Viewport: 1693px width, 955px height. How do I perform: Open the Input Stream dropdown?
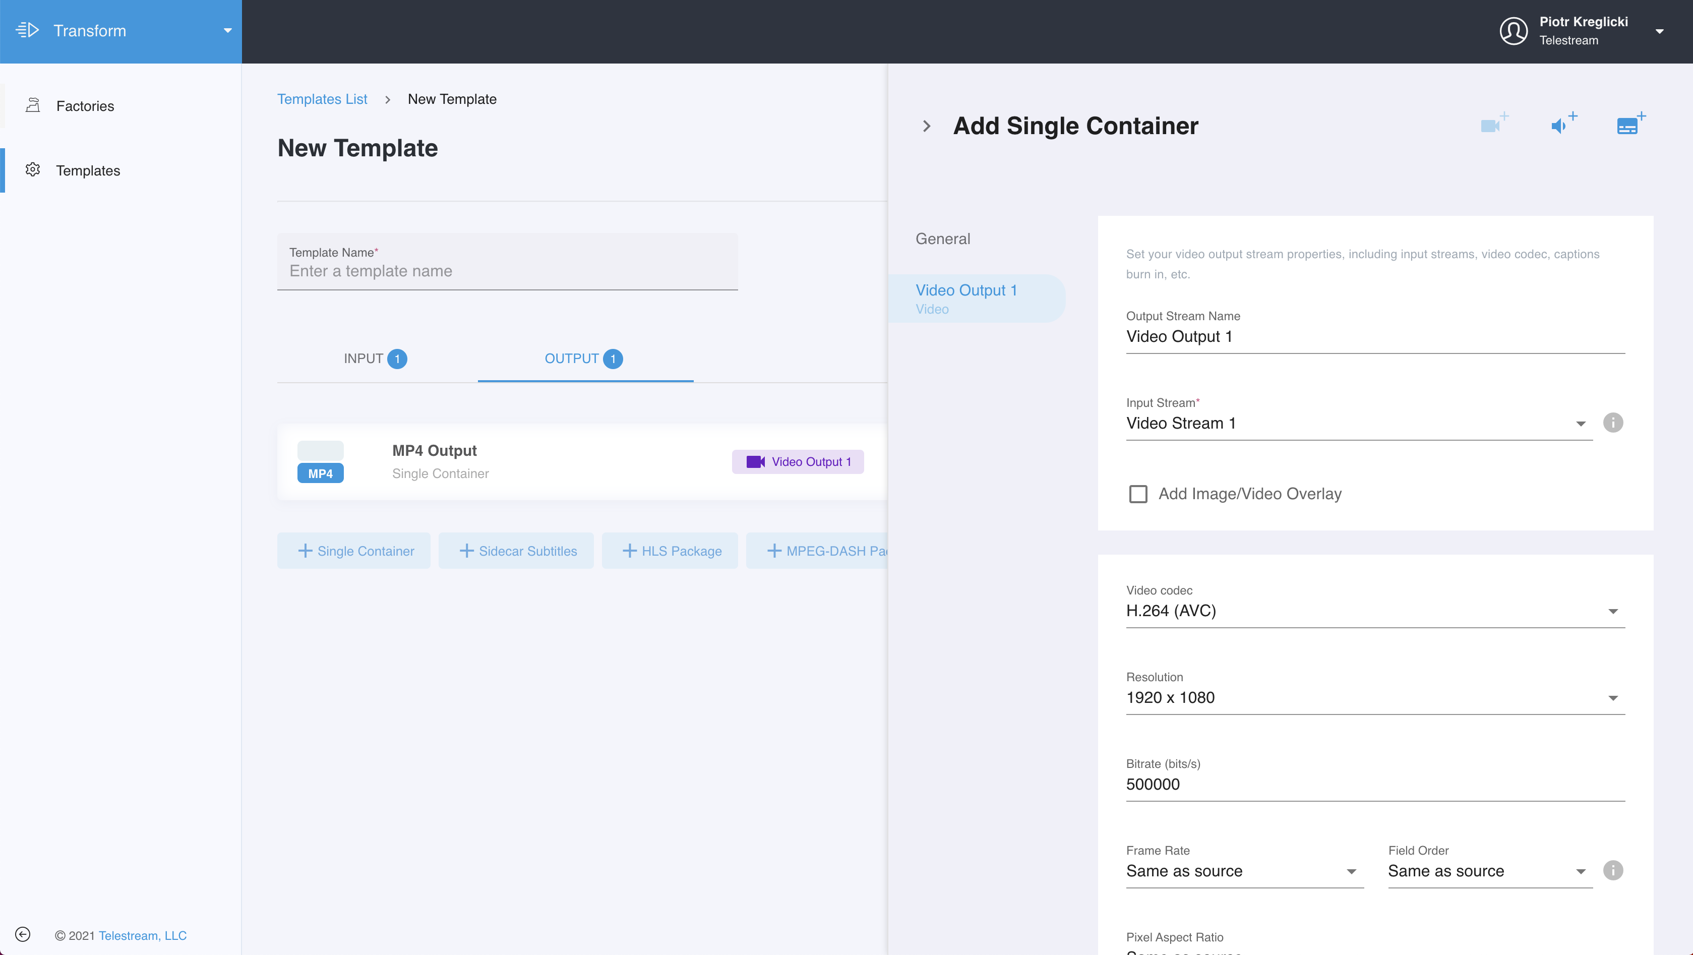click(1359, 423)
